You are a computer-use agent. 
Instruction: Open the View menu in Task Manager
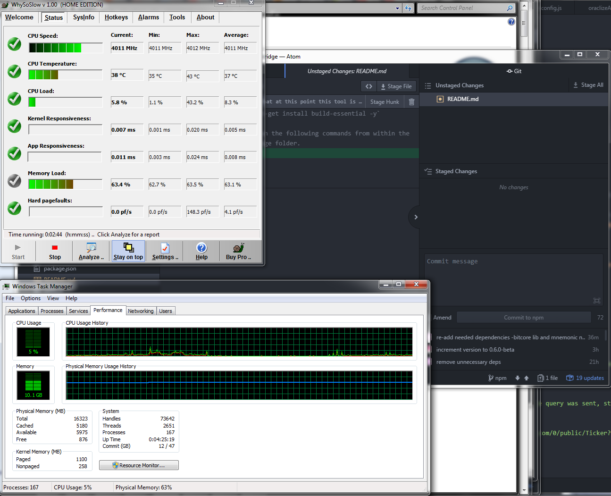(x=53, y=298)
